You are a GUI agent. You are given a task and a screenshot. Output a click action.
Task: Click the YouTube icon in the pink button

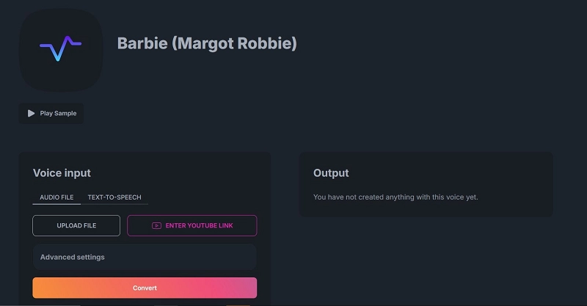156,226
